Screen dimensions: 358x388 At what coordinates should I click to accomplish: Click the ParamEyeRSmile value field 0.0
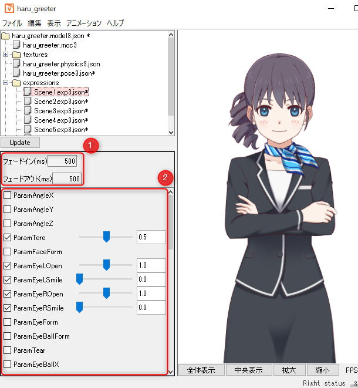tap(151, 308)
